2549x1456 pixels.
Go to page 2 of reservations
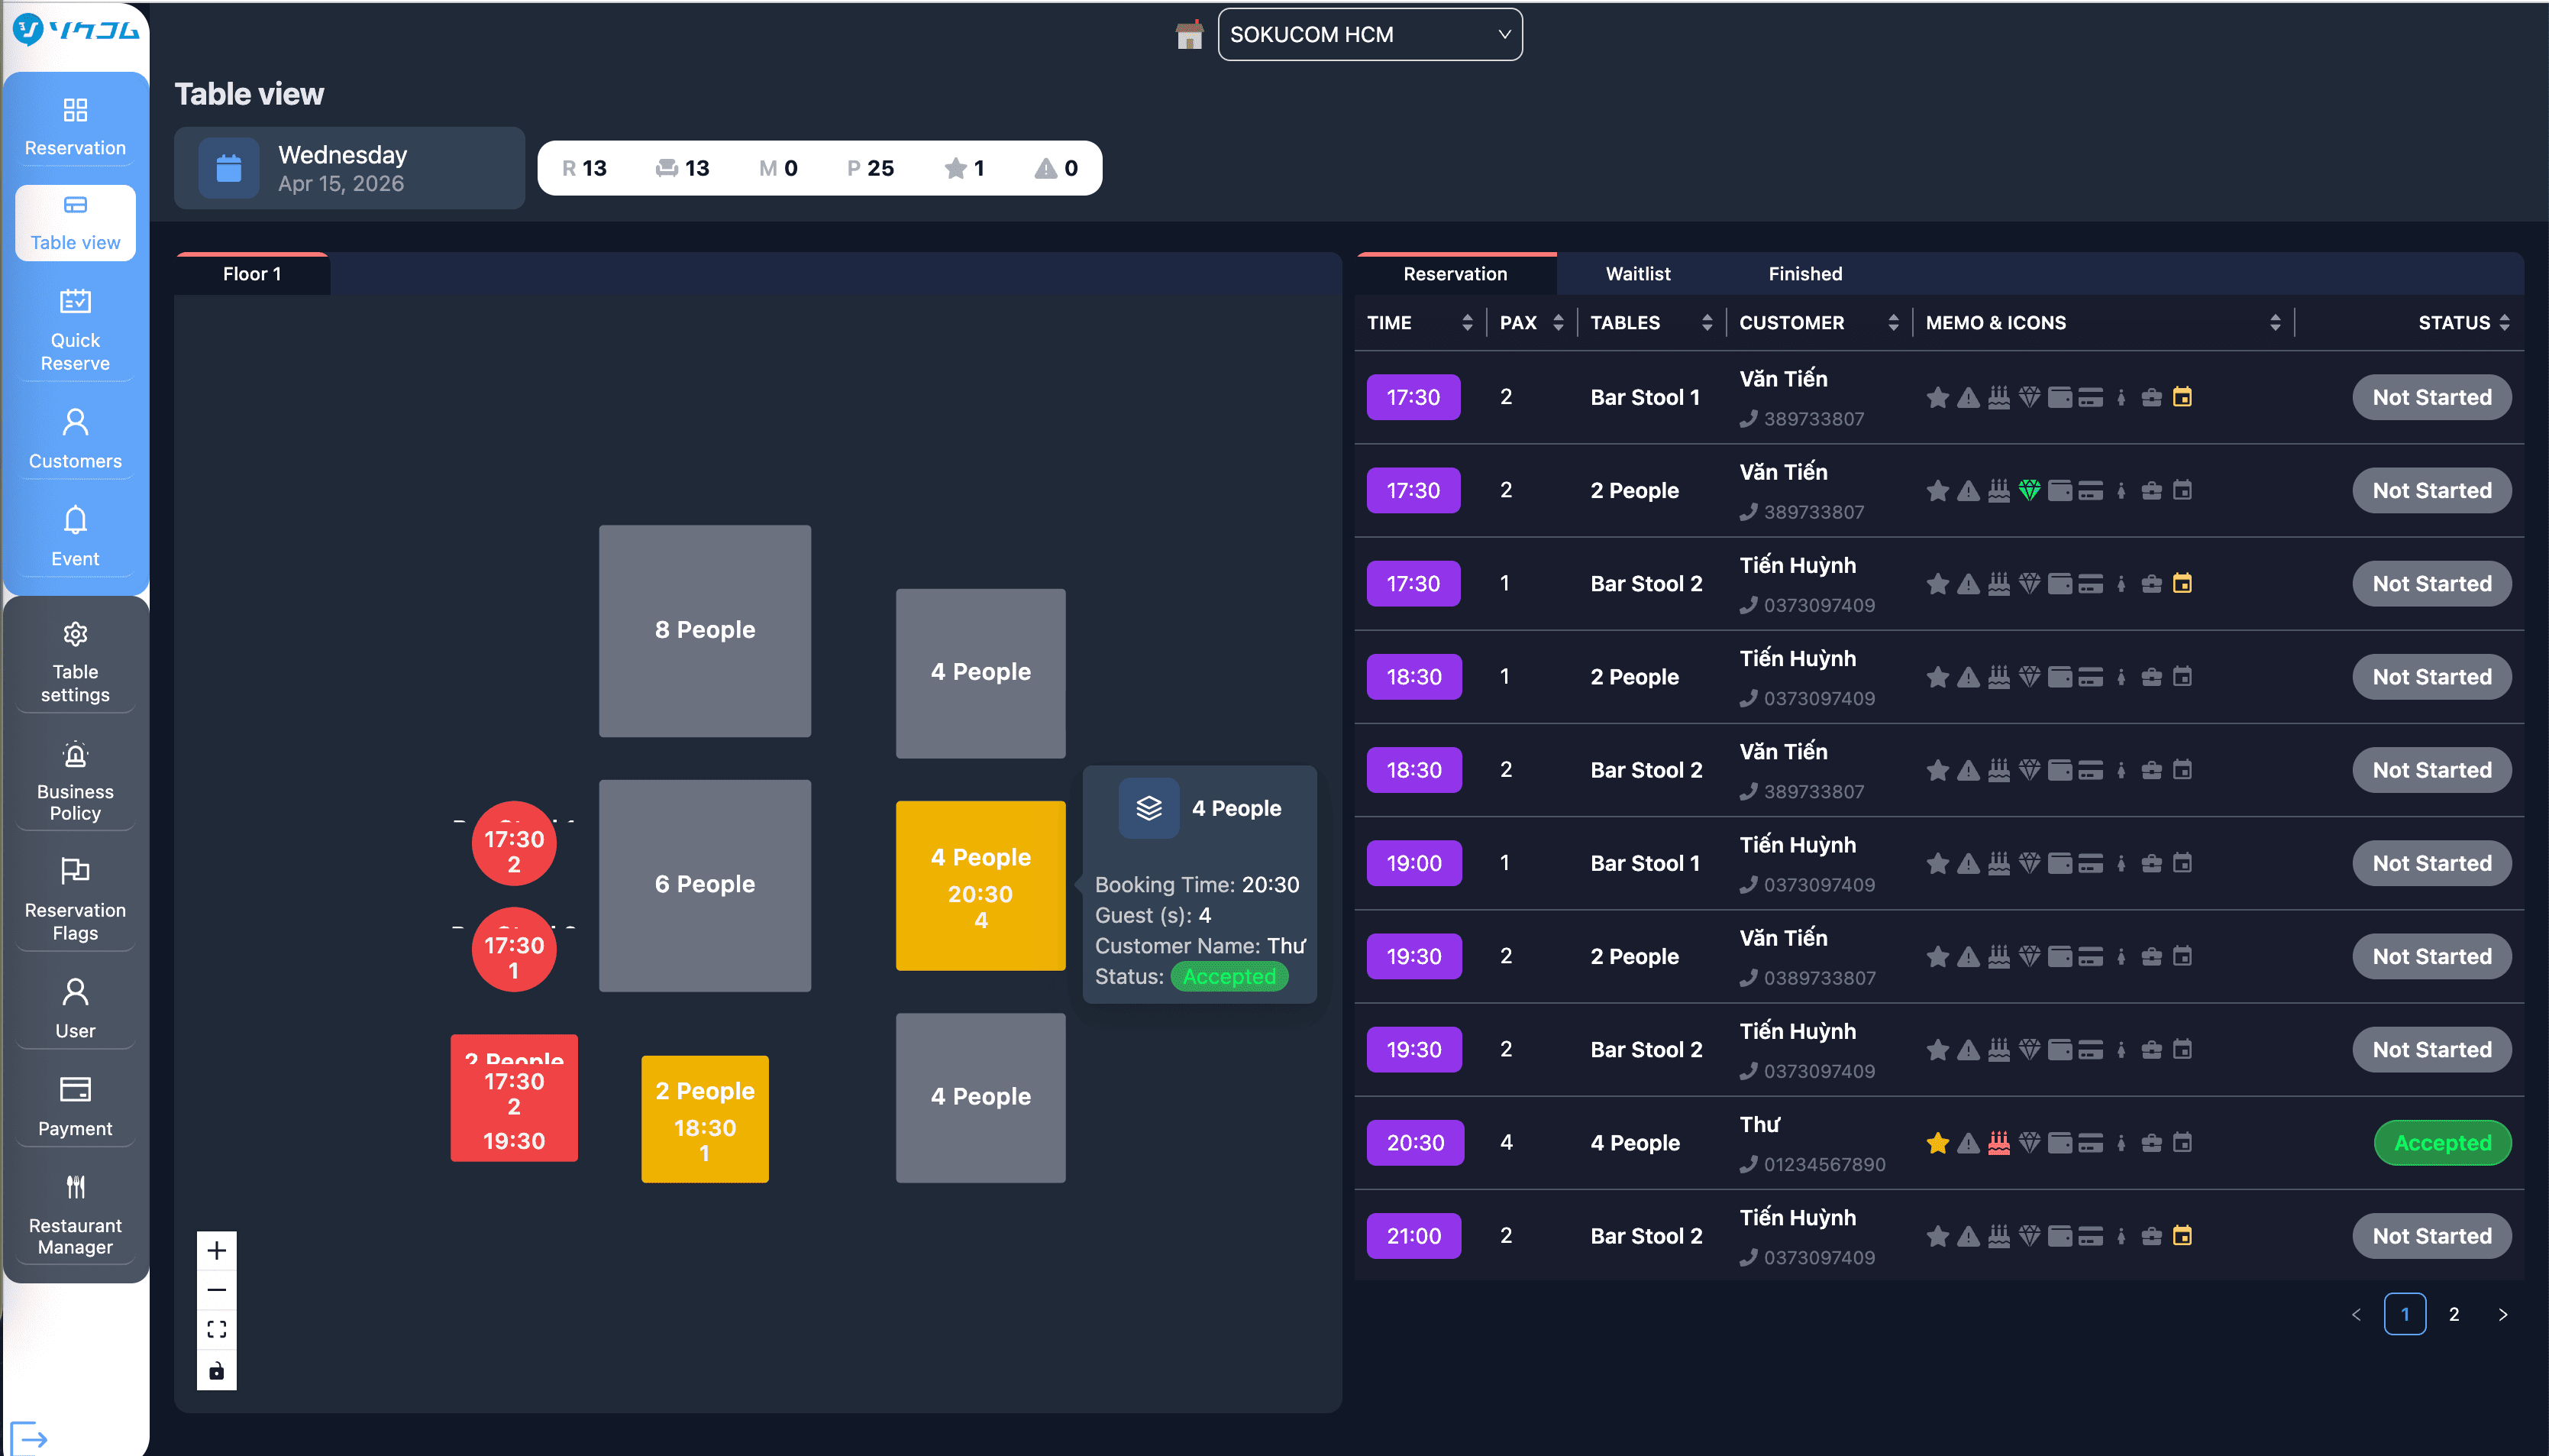click(x=2453, y=1314)
